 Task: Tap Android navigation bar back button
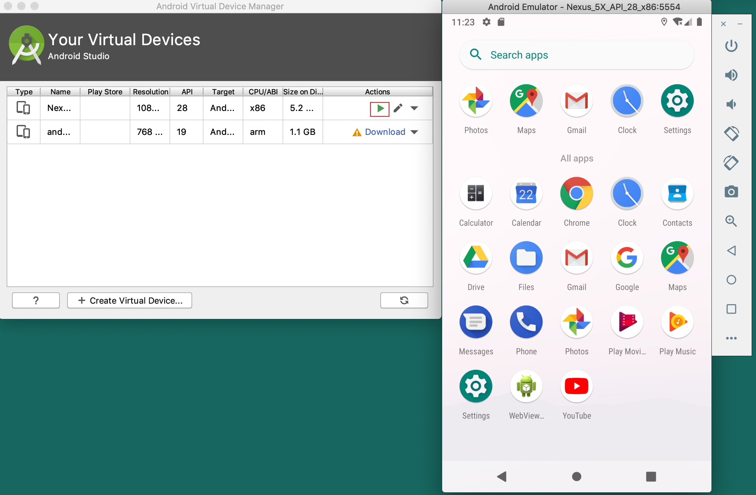tap(502, 477)
